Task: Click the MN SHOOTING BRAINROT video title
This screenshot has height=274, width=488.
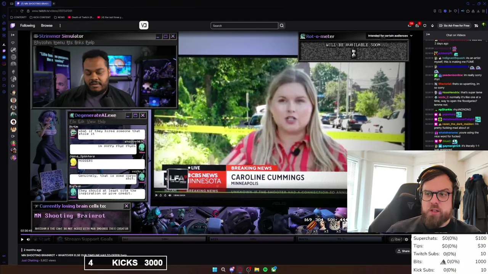Action: [74, 255]
